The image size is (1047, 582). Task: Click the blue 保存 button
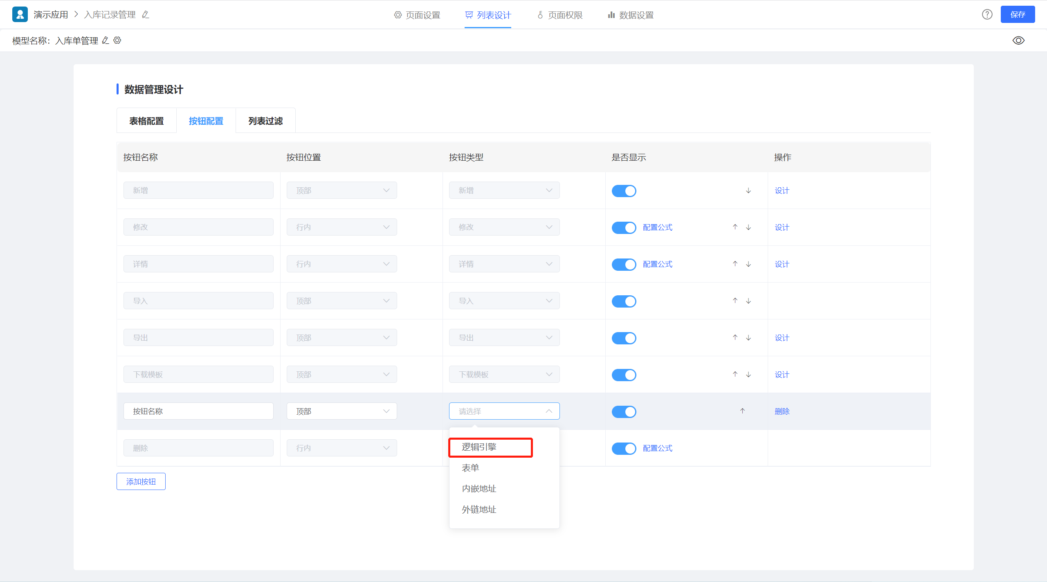click(x=1018, y=14)
